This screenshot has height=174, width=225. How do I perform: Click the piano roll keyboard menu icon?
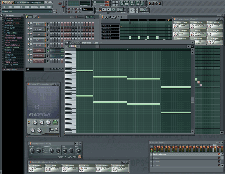[x=67, y=43]
